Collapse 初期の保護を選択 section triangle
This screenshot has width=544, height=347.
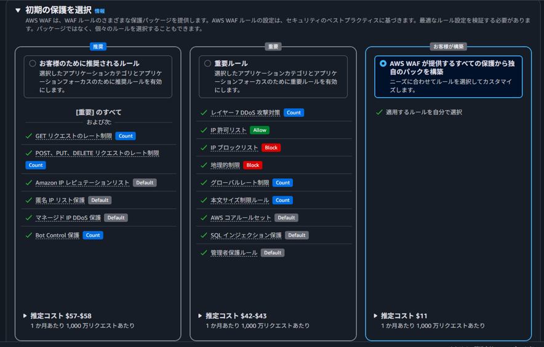point(18,10)
